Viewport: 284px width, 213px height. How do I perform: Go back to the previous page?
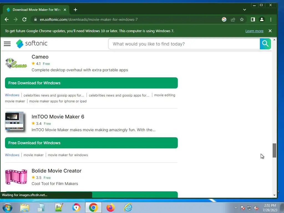tap(7, 20)
